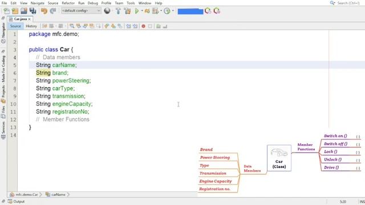Click the Previous Bookmark icon
Screen dimensions: 365x205
pyautogui.click(x=107, y=26)
